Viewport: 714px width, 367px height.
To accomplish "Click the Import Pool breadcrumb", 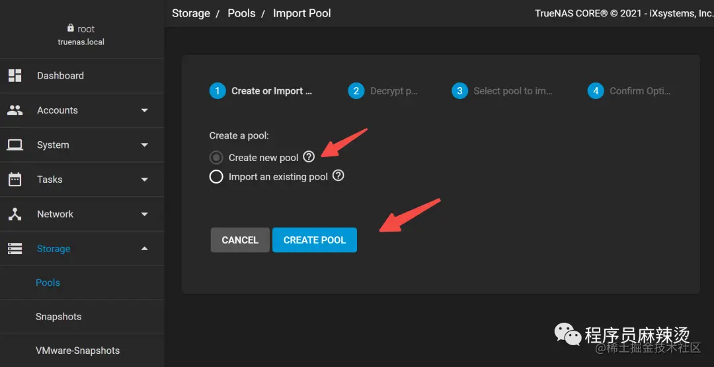I will (x=302, y=13).
